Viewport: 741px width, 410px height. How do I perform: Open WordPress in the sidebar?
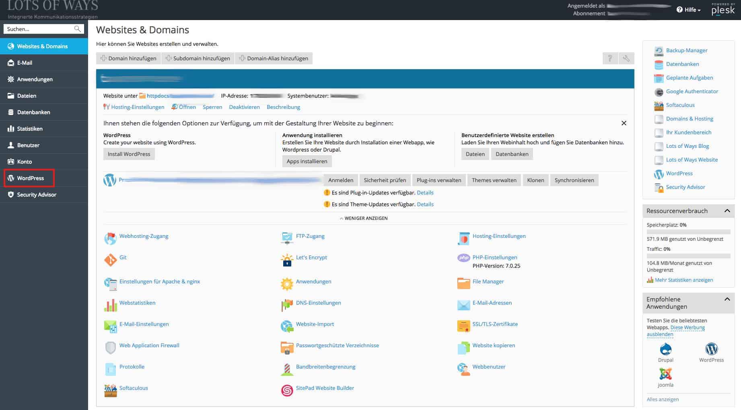pyautogui.click(x=44, y=178)
